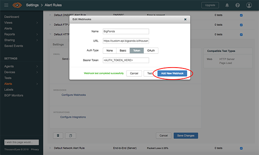Open BGP Monitors in the sidebar
Image resolution: width=259 pixels, height=155 pixels.
pyautogui.click(x=14, y=96)
